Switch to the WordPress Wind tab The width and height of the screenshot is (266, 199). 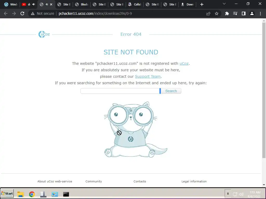(x=10, y=4)
